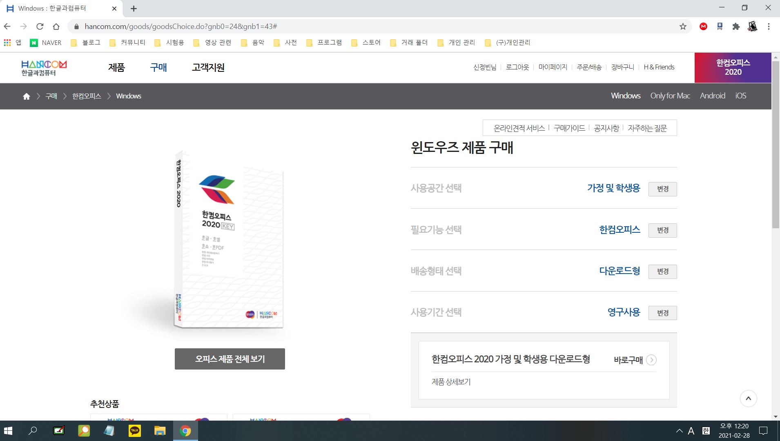Show hidden system tray icons
The width and height of the screenshot is (780, 441).
(x=679, y=431)
